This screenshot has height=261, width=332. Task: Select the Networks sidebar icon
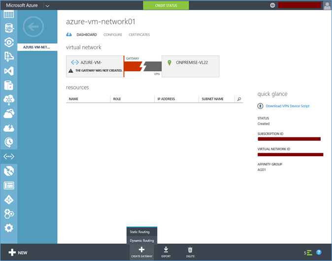pyautogui.click(x=9, y=157)
